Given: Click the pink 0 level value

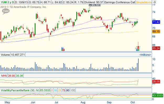Looking at the screenshot, I should click(52, 90).
